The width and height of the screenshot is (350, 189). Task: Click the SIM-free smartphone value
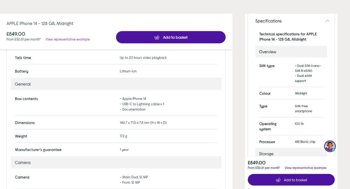point(303,108)
